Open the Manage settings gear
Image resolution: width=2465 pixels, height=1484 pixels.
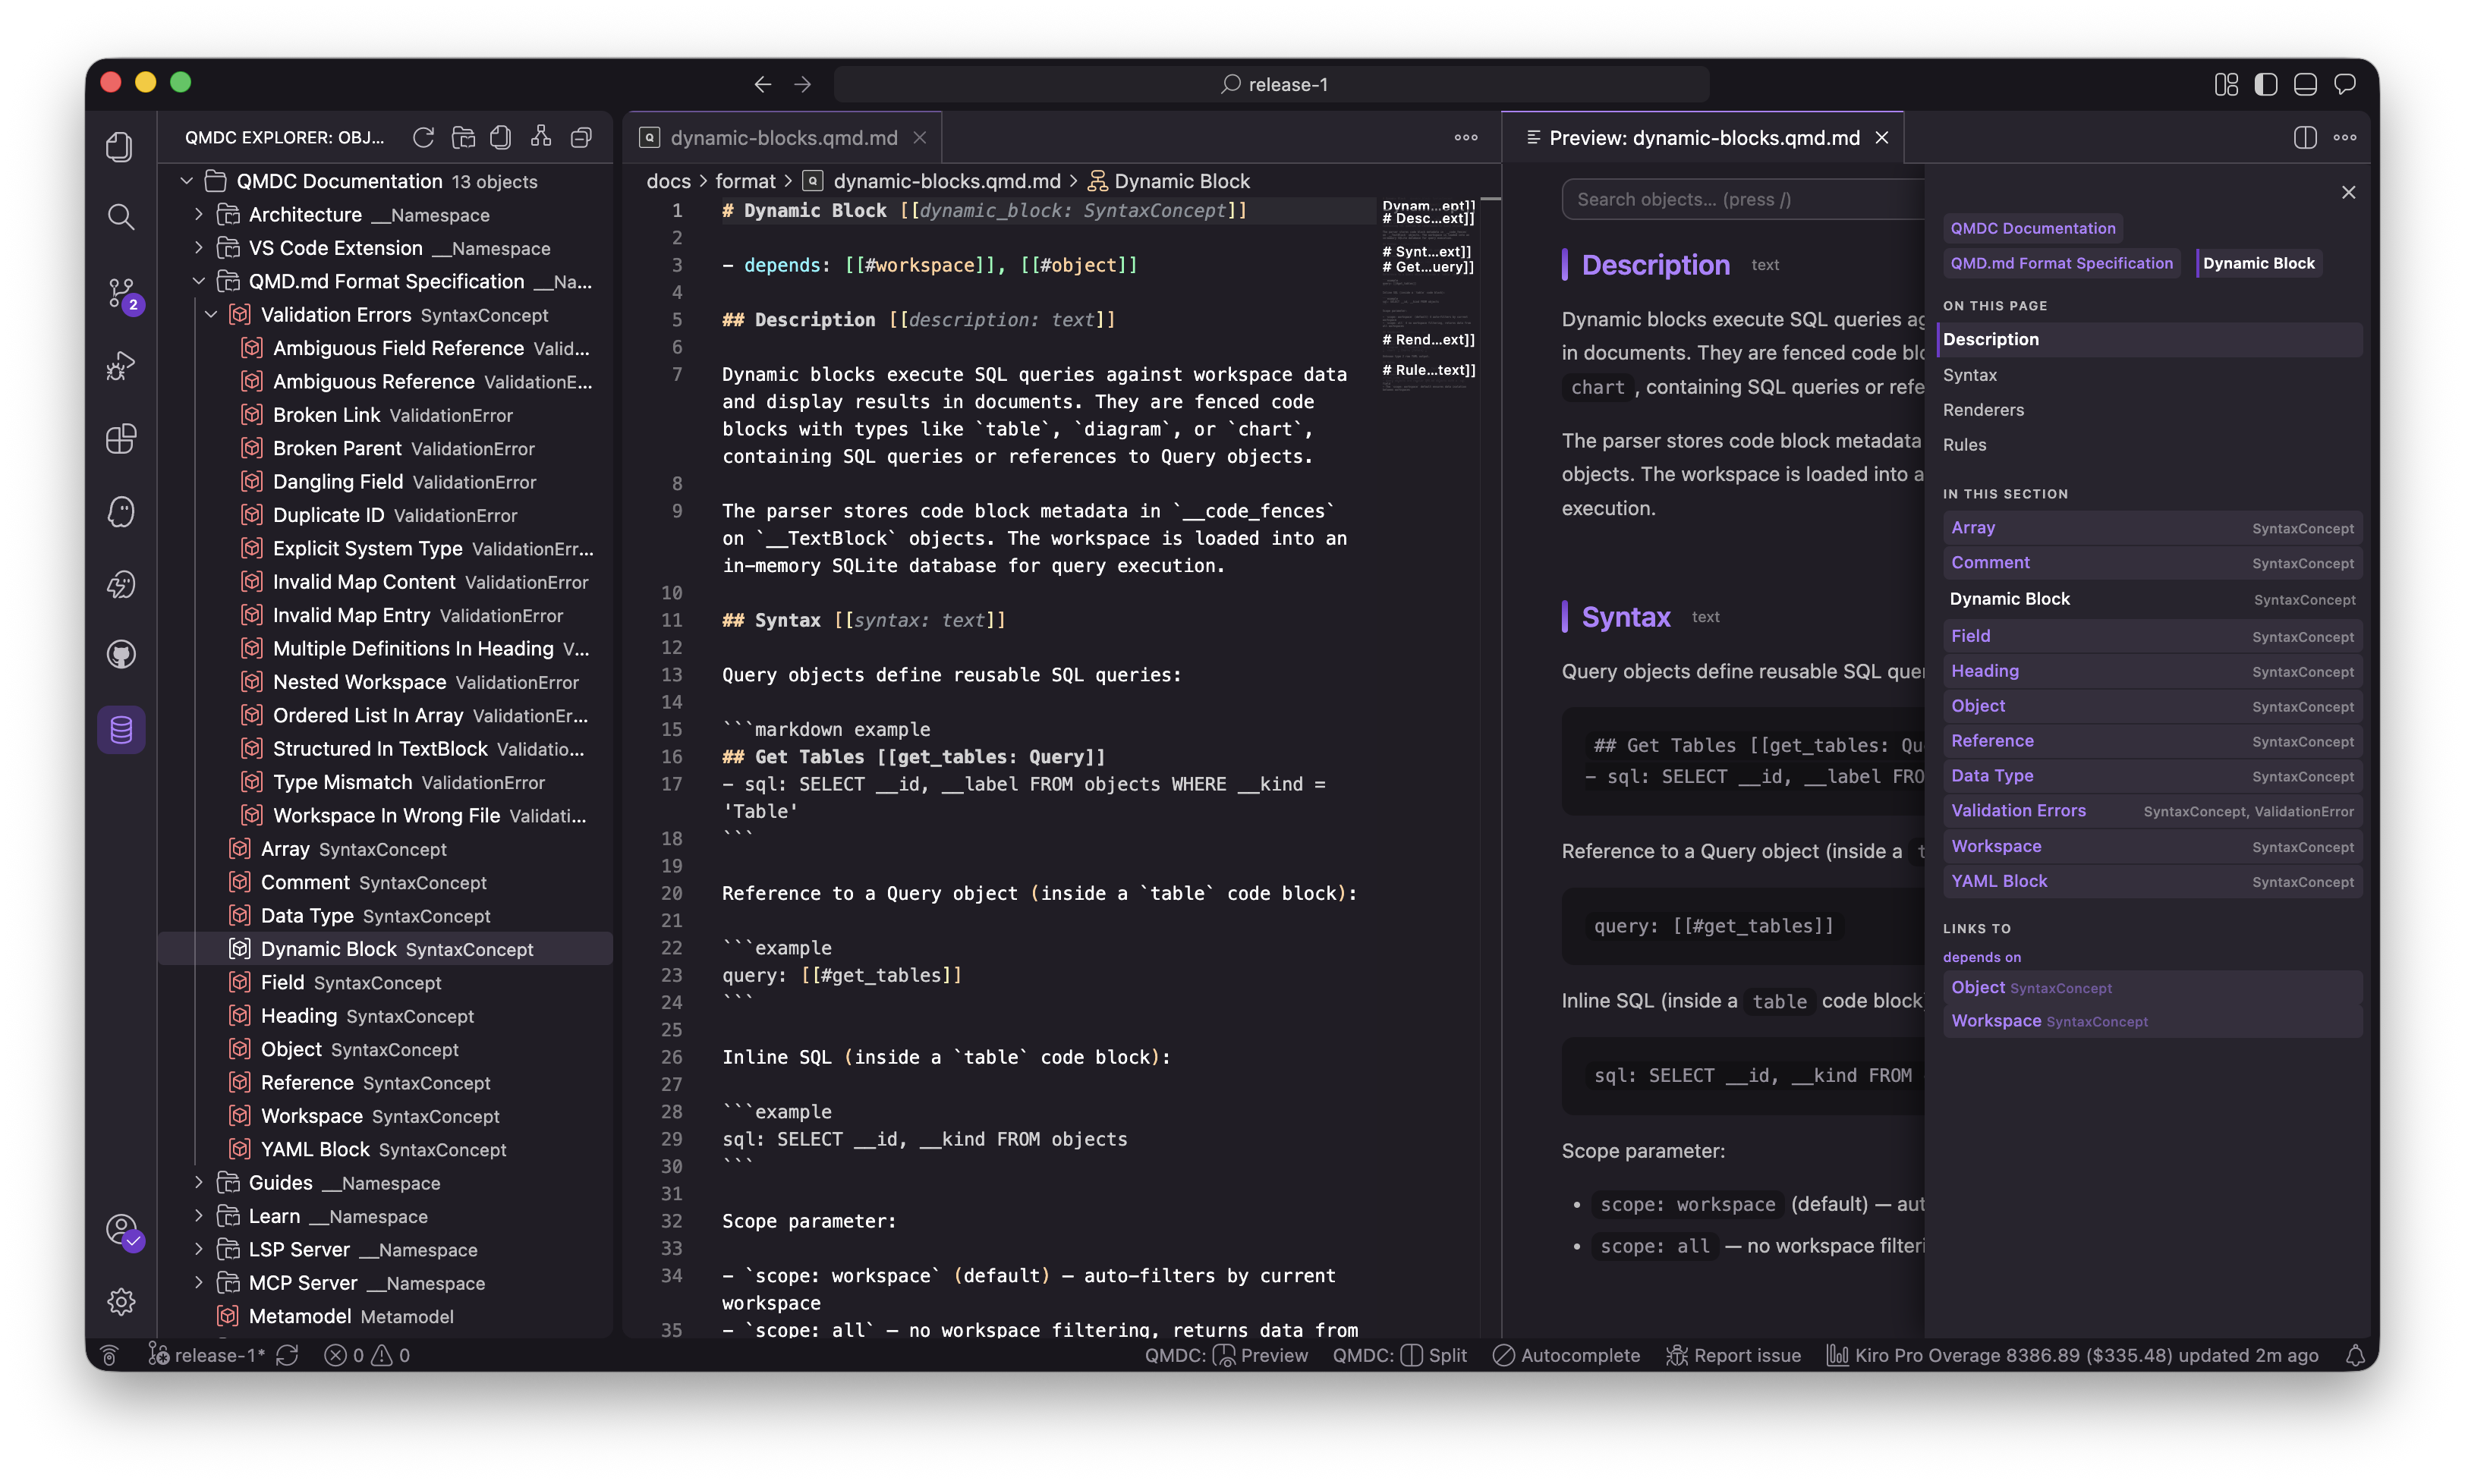tap(120, 1301)
